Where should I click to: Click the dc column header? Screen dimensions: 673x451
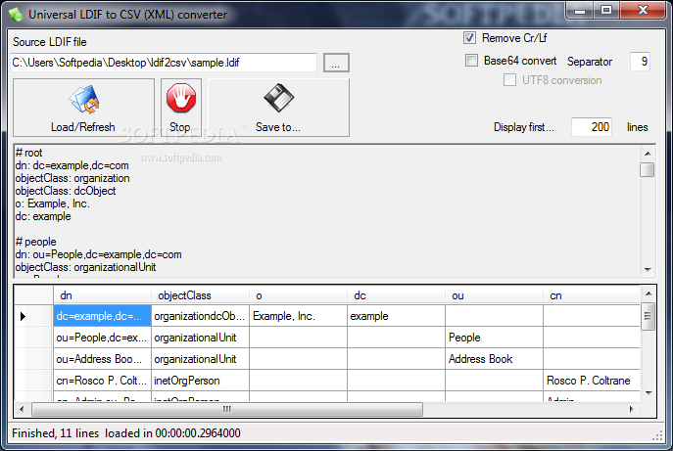(396, 295)
